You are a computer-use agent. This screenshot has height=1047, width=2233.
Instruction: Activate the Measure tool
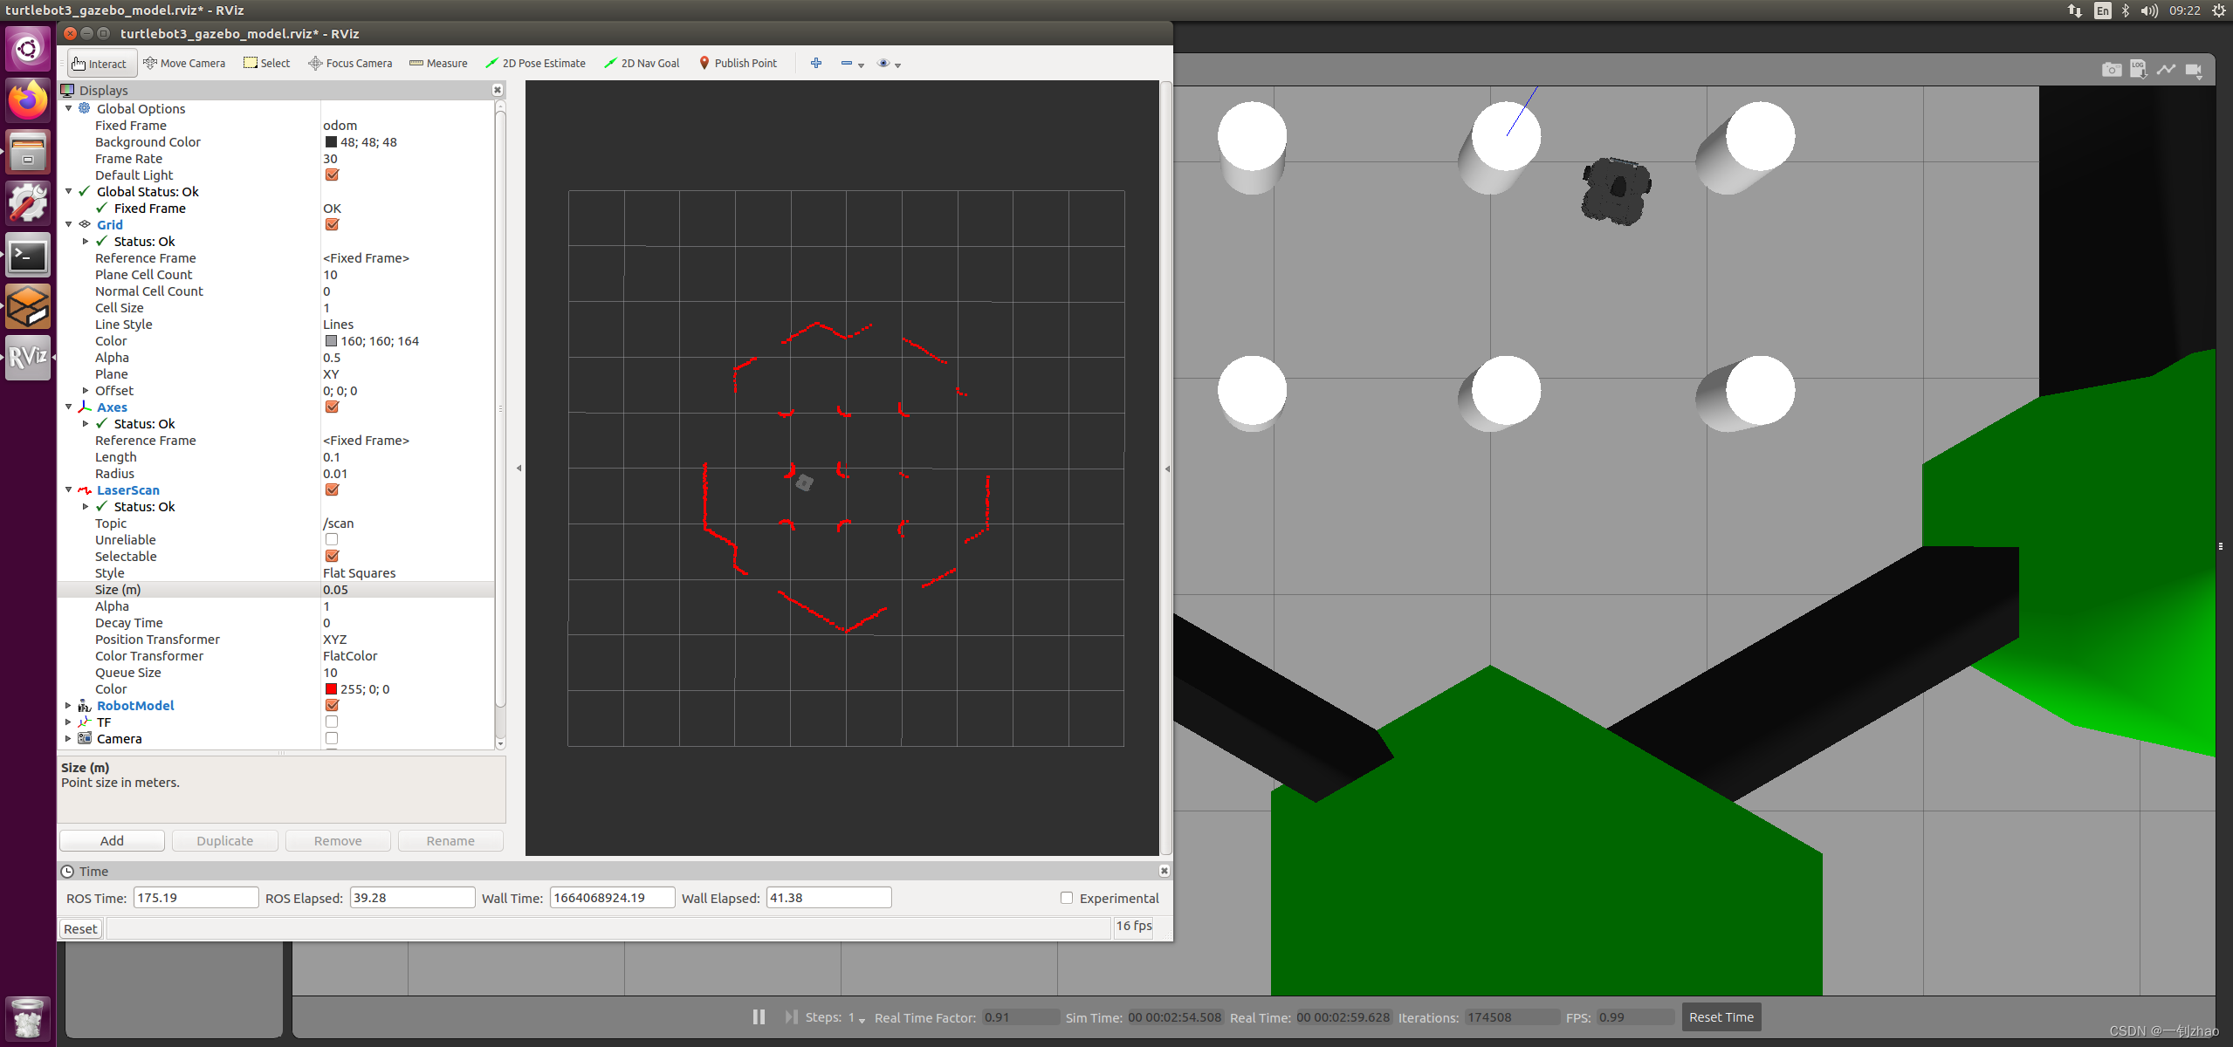pos(438,63)
